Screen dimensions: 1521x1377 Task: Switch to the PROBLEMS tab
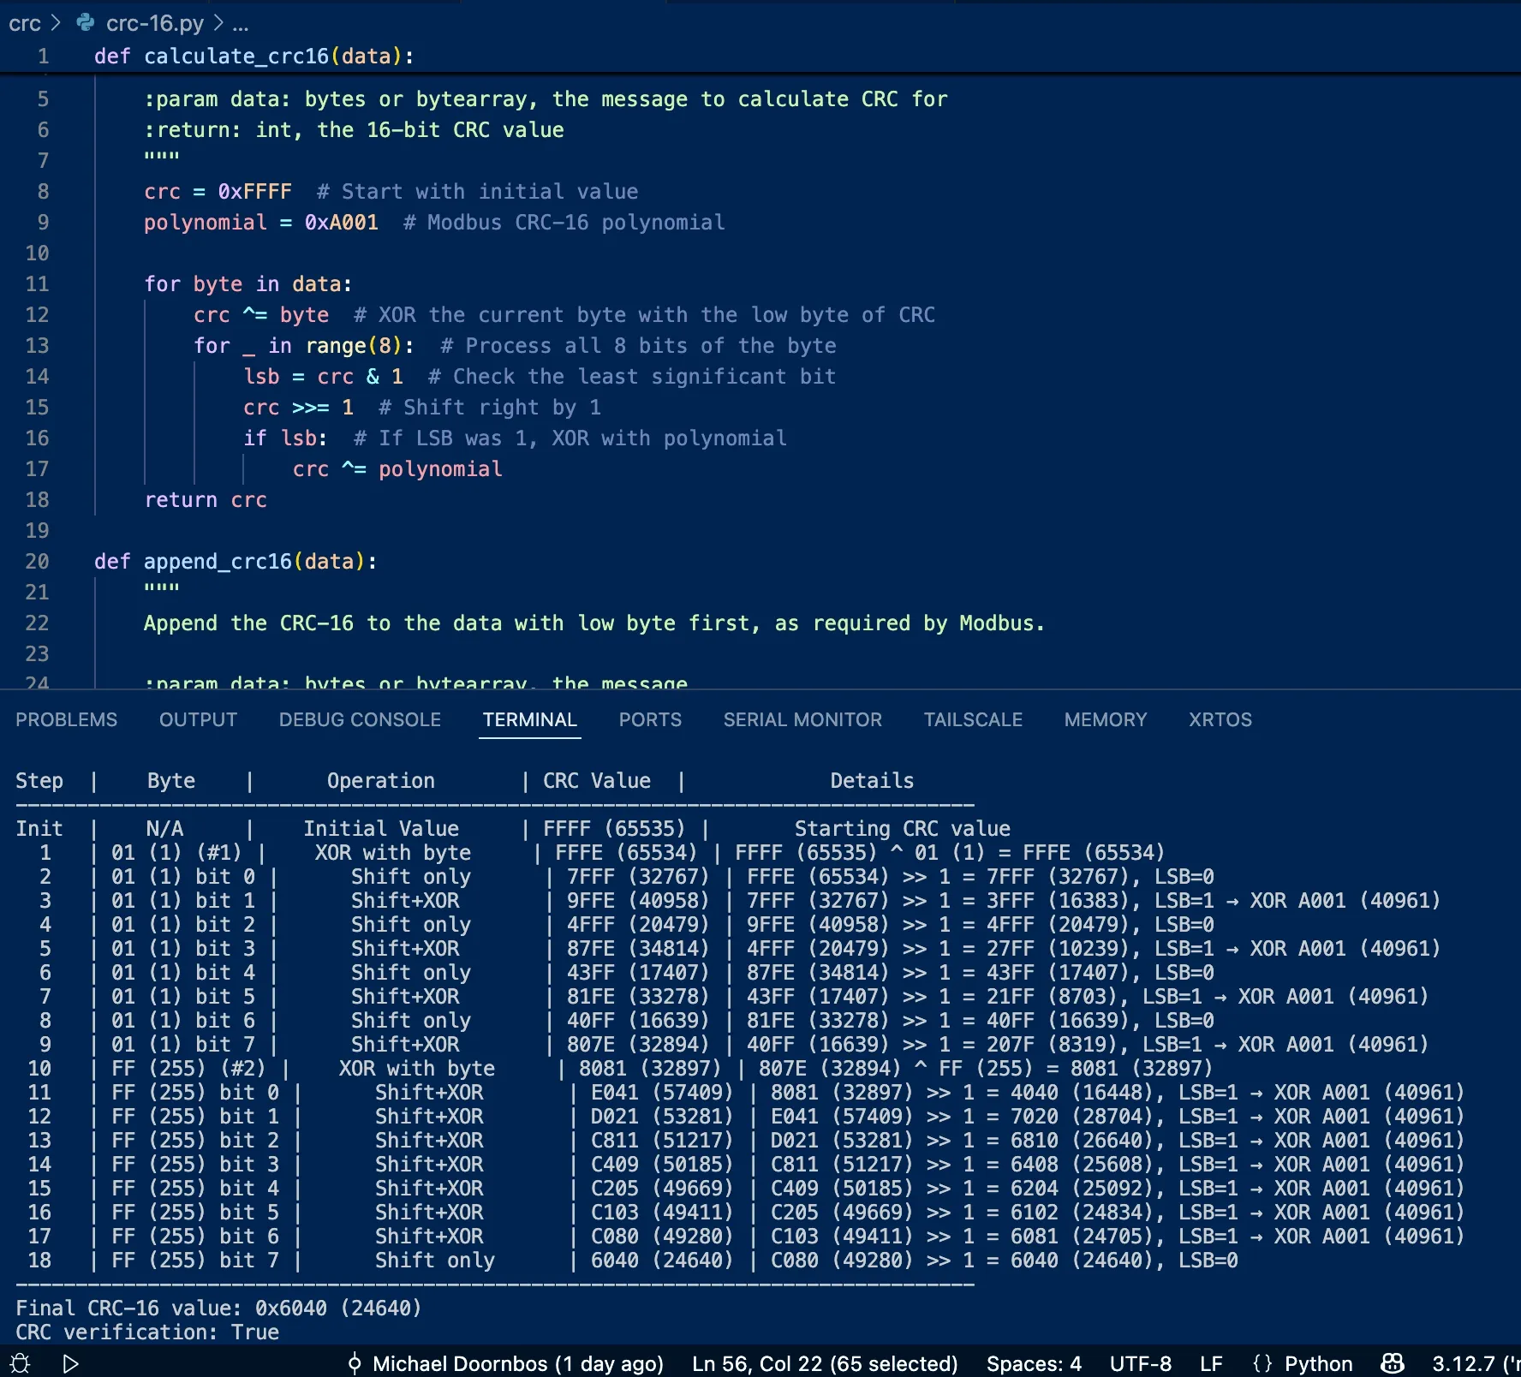click(67, 719)
